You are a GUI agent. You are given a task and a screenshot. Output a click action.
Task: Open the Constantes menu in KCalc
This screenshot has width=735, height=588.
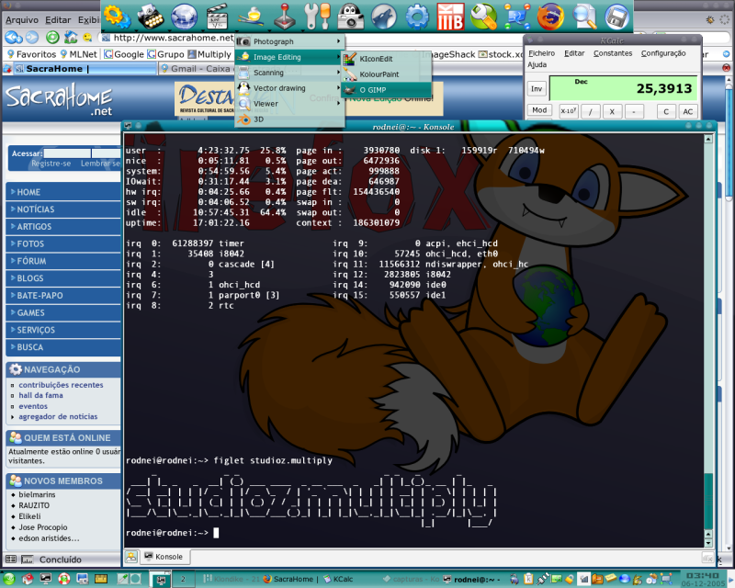coord(613,53)
